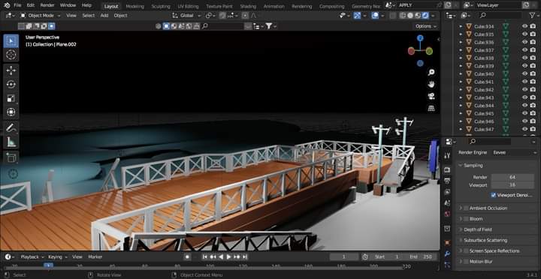The height and width of the screenshot is (279, 541).
Task: Click the red X axis gizmo
Action: coord(411,51)
